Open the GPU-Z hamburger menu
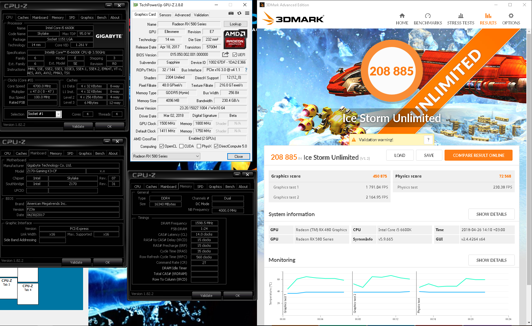This screenshot has width=532, height=326. 247,13
